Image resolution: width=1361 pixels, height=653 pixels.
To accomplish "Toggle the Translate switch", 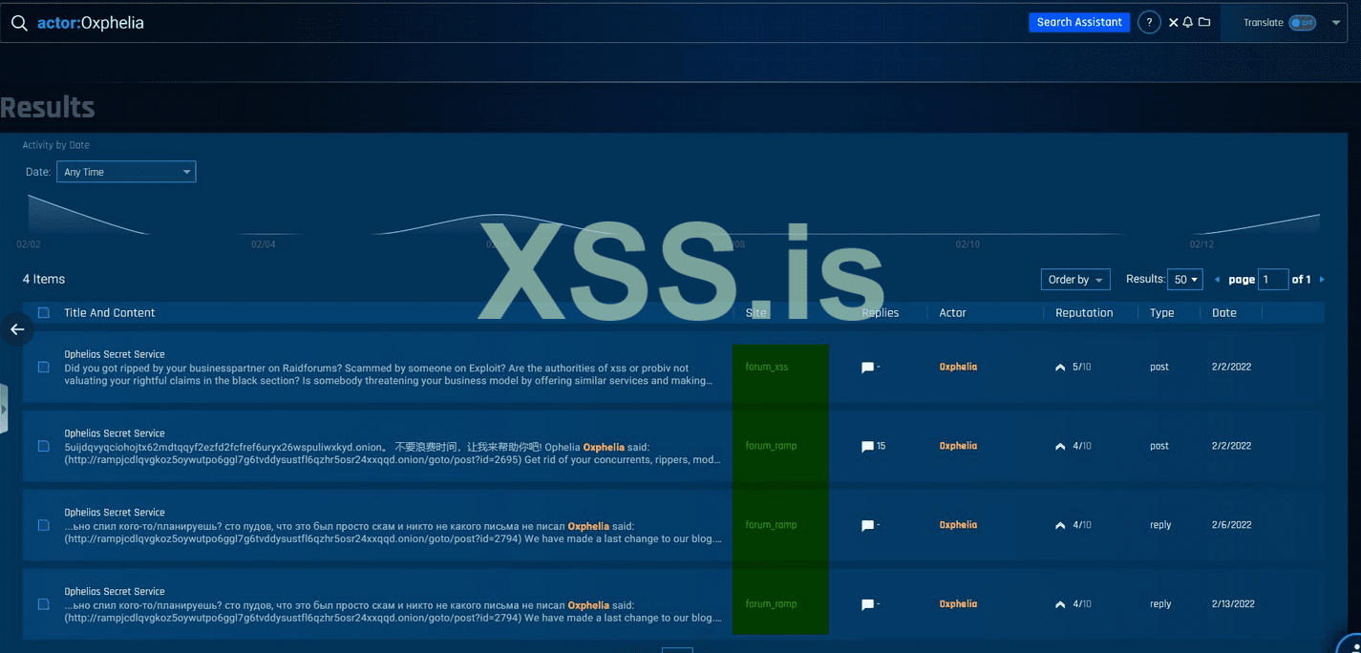I will click(1302, 23).
